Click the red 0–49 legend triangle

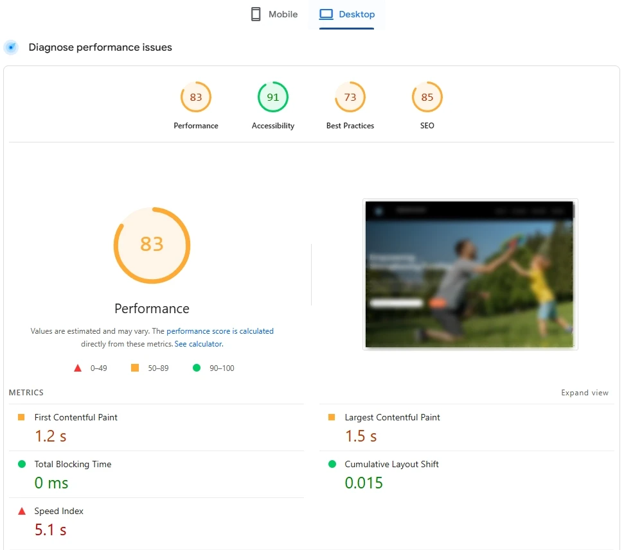point(78,368)
